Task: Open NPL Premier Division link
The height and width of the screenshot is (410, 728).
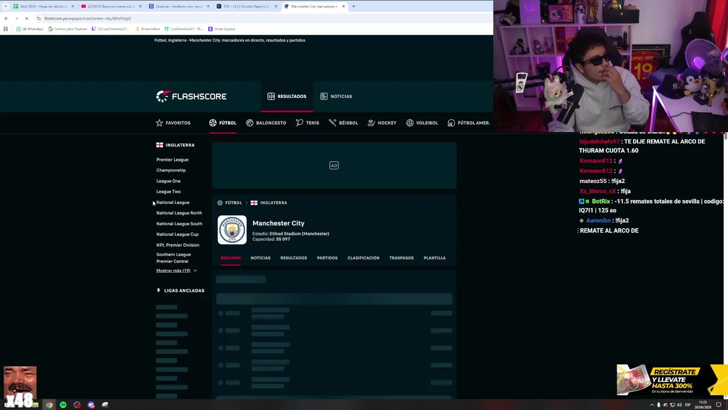Action: (177, 245)
